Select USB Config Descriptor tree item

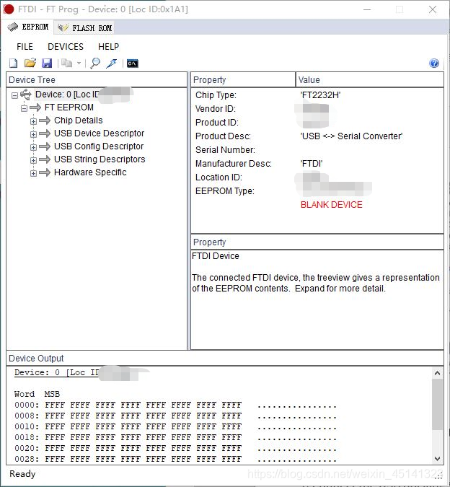click(99, 146)
